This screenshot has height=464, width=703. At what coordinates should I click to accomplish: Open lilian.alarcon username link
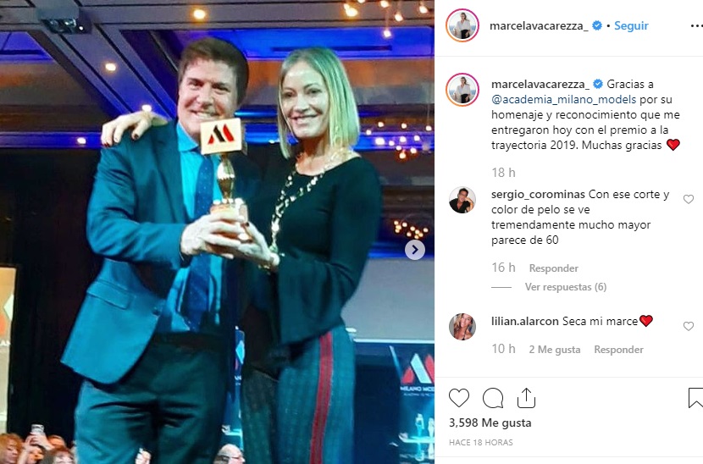524,321
